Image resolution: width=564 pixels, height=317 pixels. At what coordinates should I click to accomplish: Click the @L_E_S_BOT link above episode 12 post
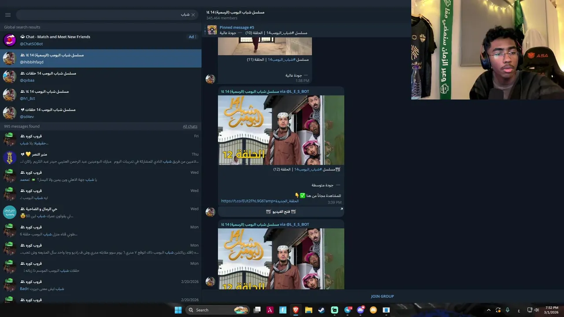pos(298,92)
